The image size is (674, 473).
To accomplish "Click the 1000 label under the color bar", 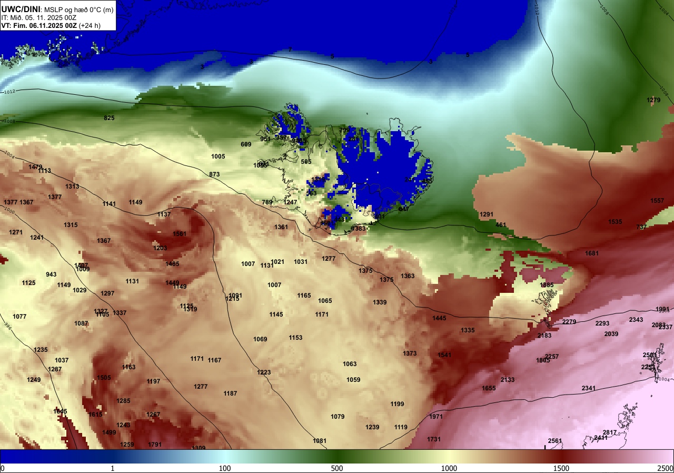I will 449,468.
